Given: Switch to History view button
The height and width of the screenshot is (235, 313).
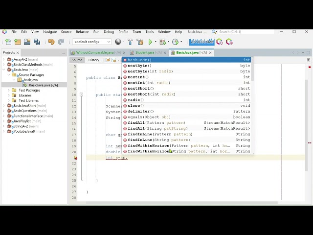Looking at the screenshot, I should pyautogui.click(x=93, y=60).
